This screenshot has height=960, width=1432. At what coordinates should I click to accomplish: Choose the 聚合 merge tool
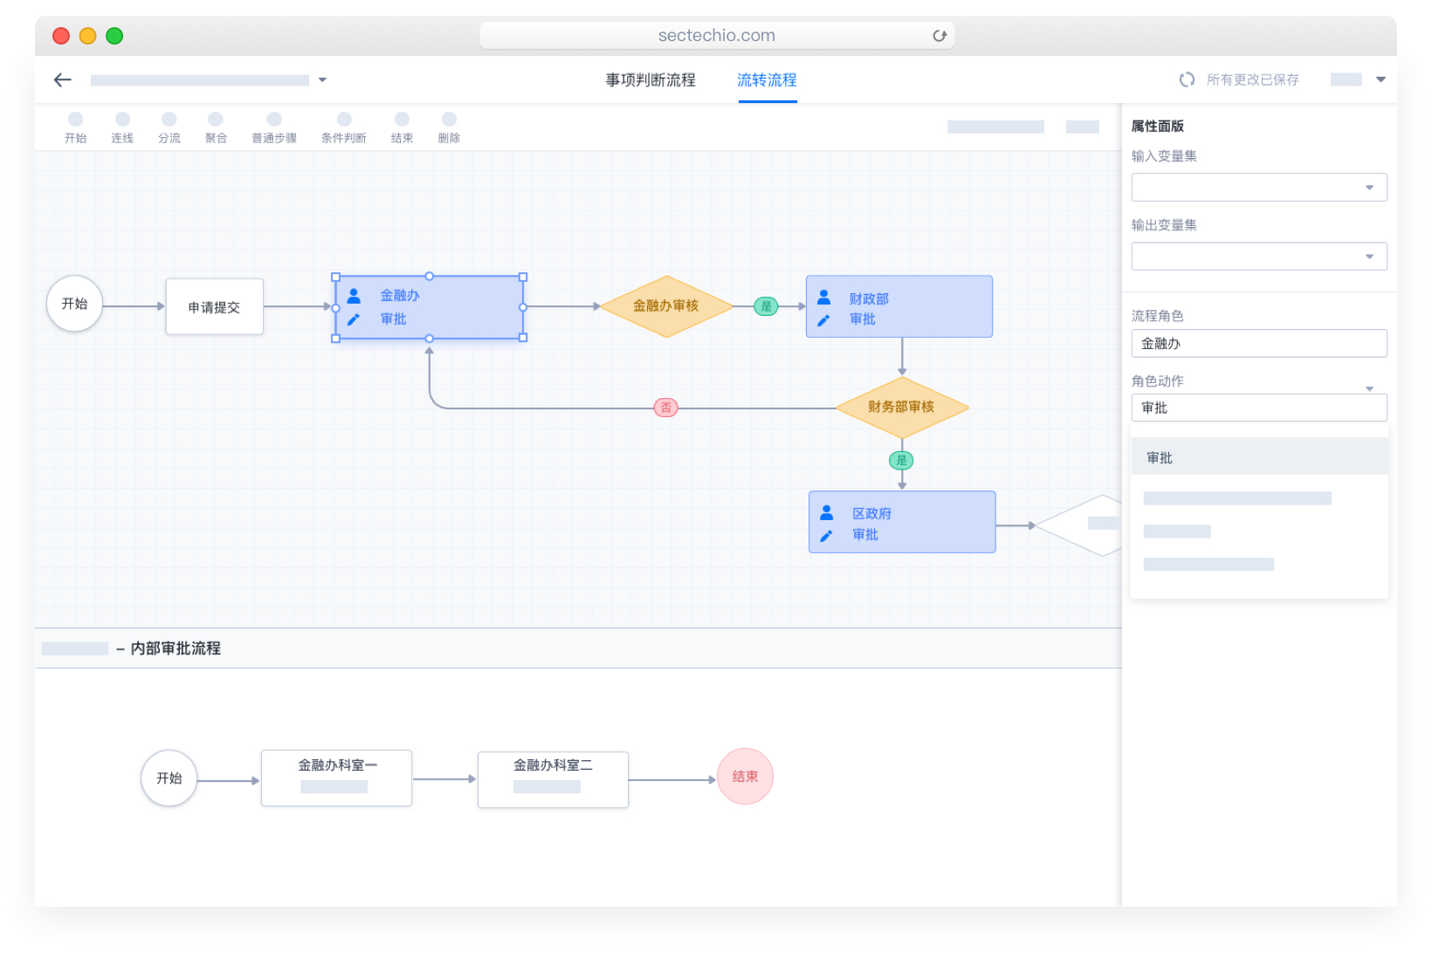(x=216, y=127)
